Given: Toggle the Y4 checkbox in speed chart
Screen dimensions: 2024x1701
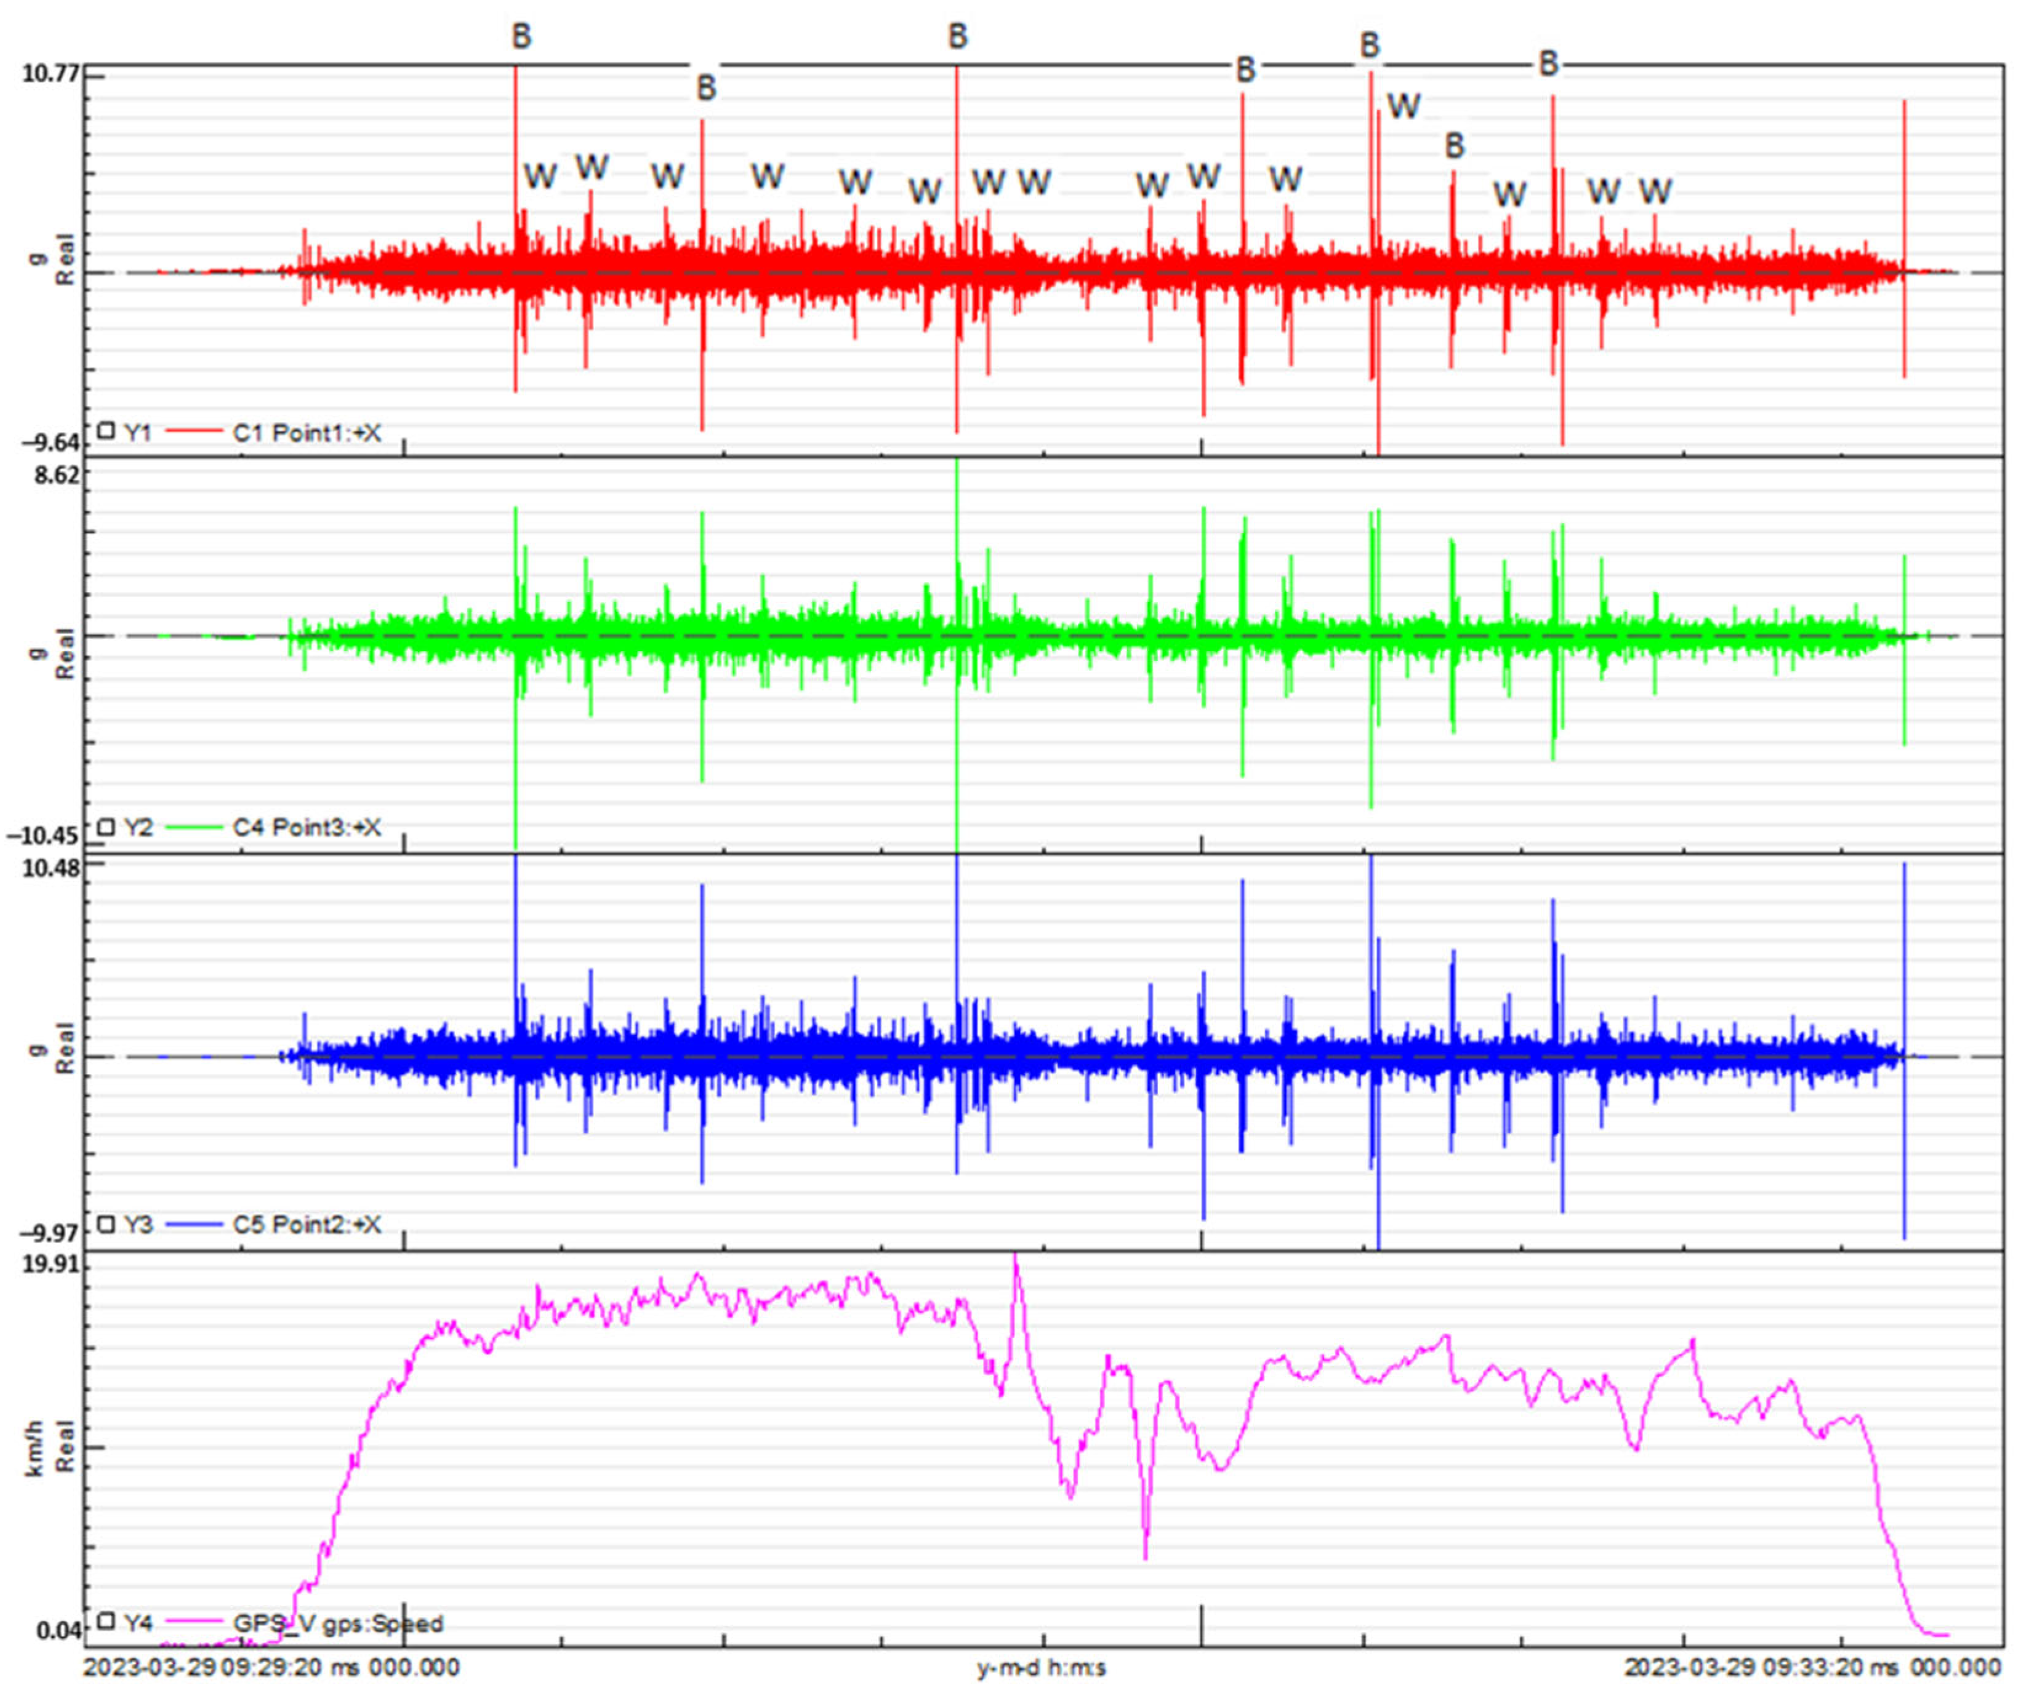Looking at the screenshot, I should (107, 1621).
